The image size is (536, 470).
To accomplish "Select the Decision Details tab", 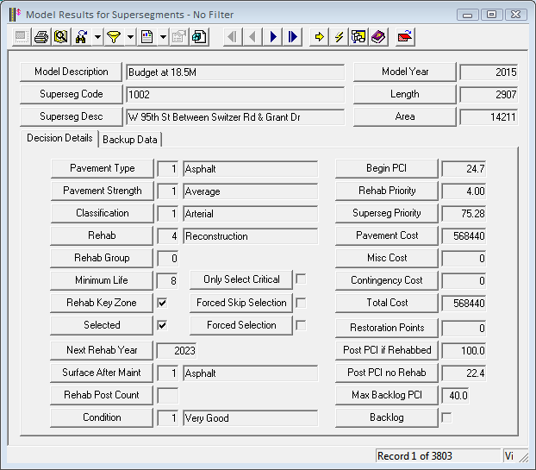I will (x=59, y=138).
